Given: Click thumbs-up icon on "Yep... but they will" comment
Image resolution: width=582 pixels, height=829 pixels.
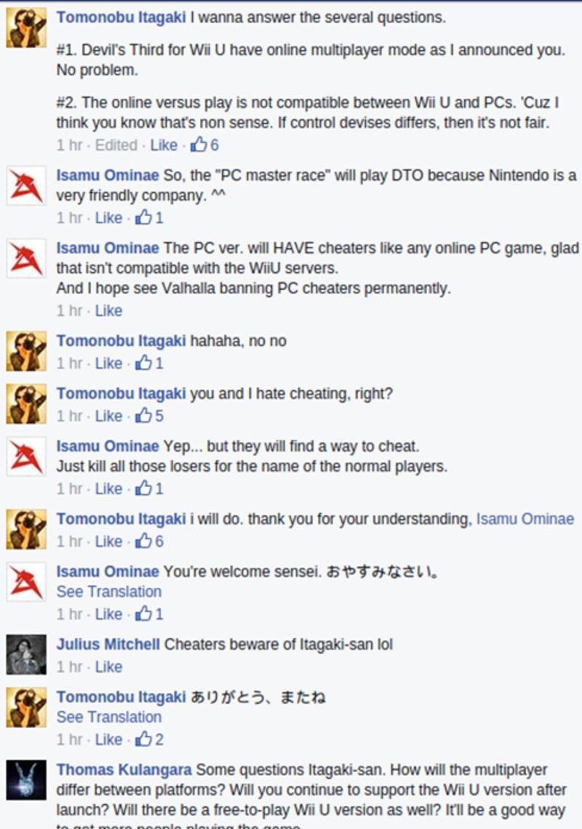Looking at the screenshot, I should 143,488.
